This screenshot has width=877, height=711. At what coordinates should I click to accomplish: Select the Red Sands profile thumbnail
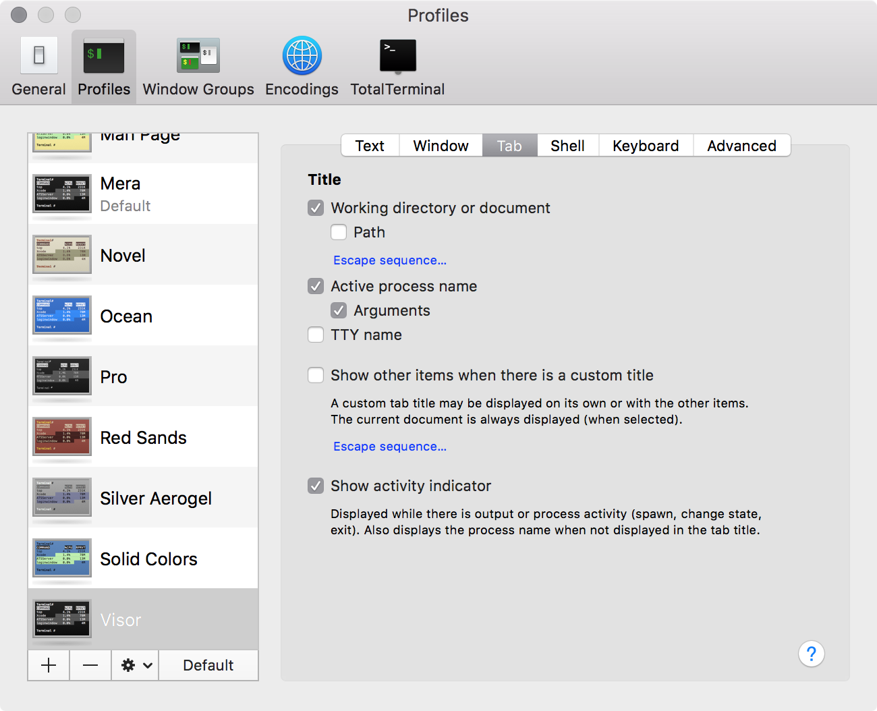coord(62,436)
